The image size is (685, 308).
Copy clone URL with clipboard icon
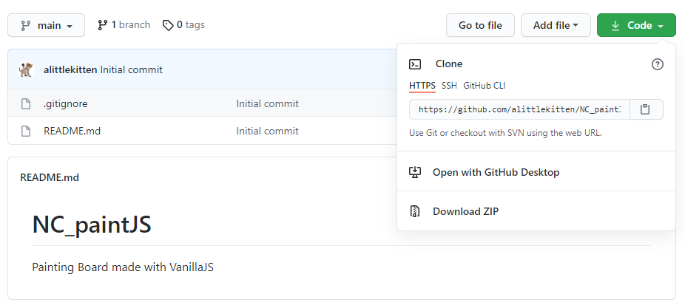pos(645,109)
